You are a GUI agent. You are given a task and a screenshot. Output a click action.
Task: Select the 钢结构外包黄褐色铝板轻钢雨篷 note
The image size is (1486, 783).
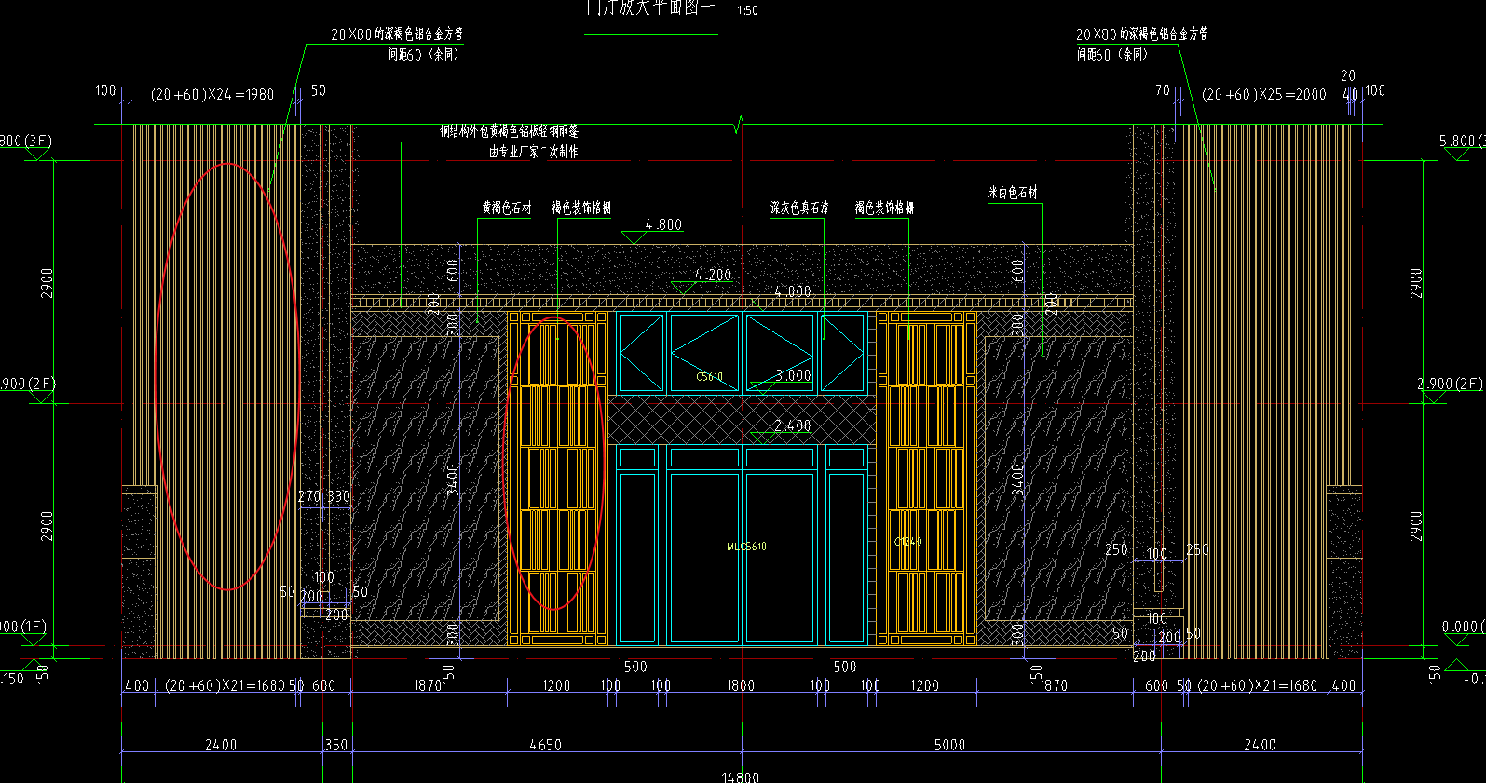coord(510,132)
